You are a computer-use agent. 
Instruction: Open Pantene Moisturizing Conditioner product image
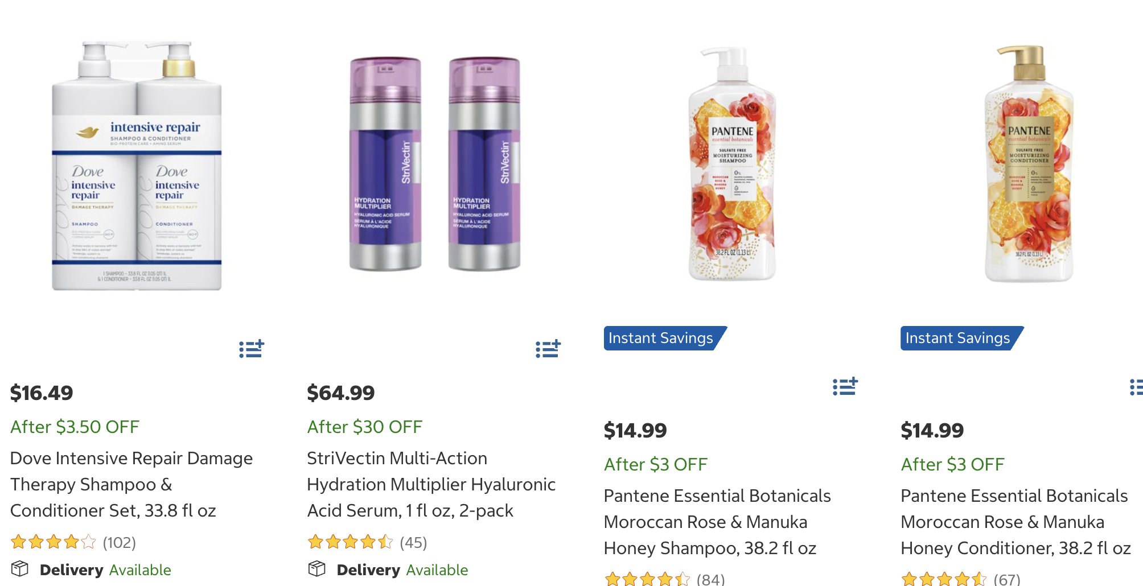coord(1029,165)
